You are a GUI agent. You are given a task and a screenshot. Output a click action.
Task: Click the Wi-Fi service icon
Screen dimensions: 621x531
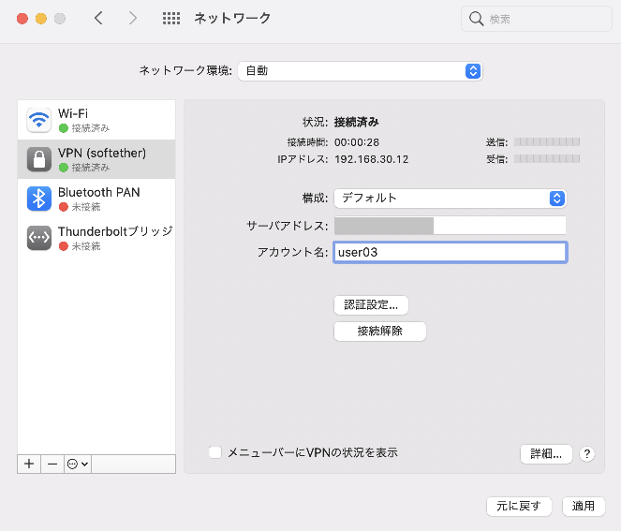38,120
